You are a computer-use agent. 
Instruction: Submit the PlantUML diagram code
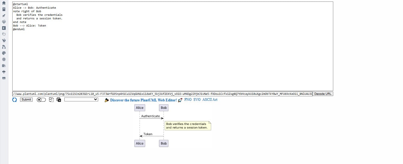pyautogui.click(x=26, y=100)
